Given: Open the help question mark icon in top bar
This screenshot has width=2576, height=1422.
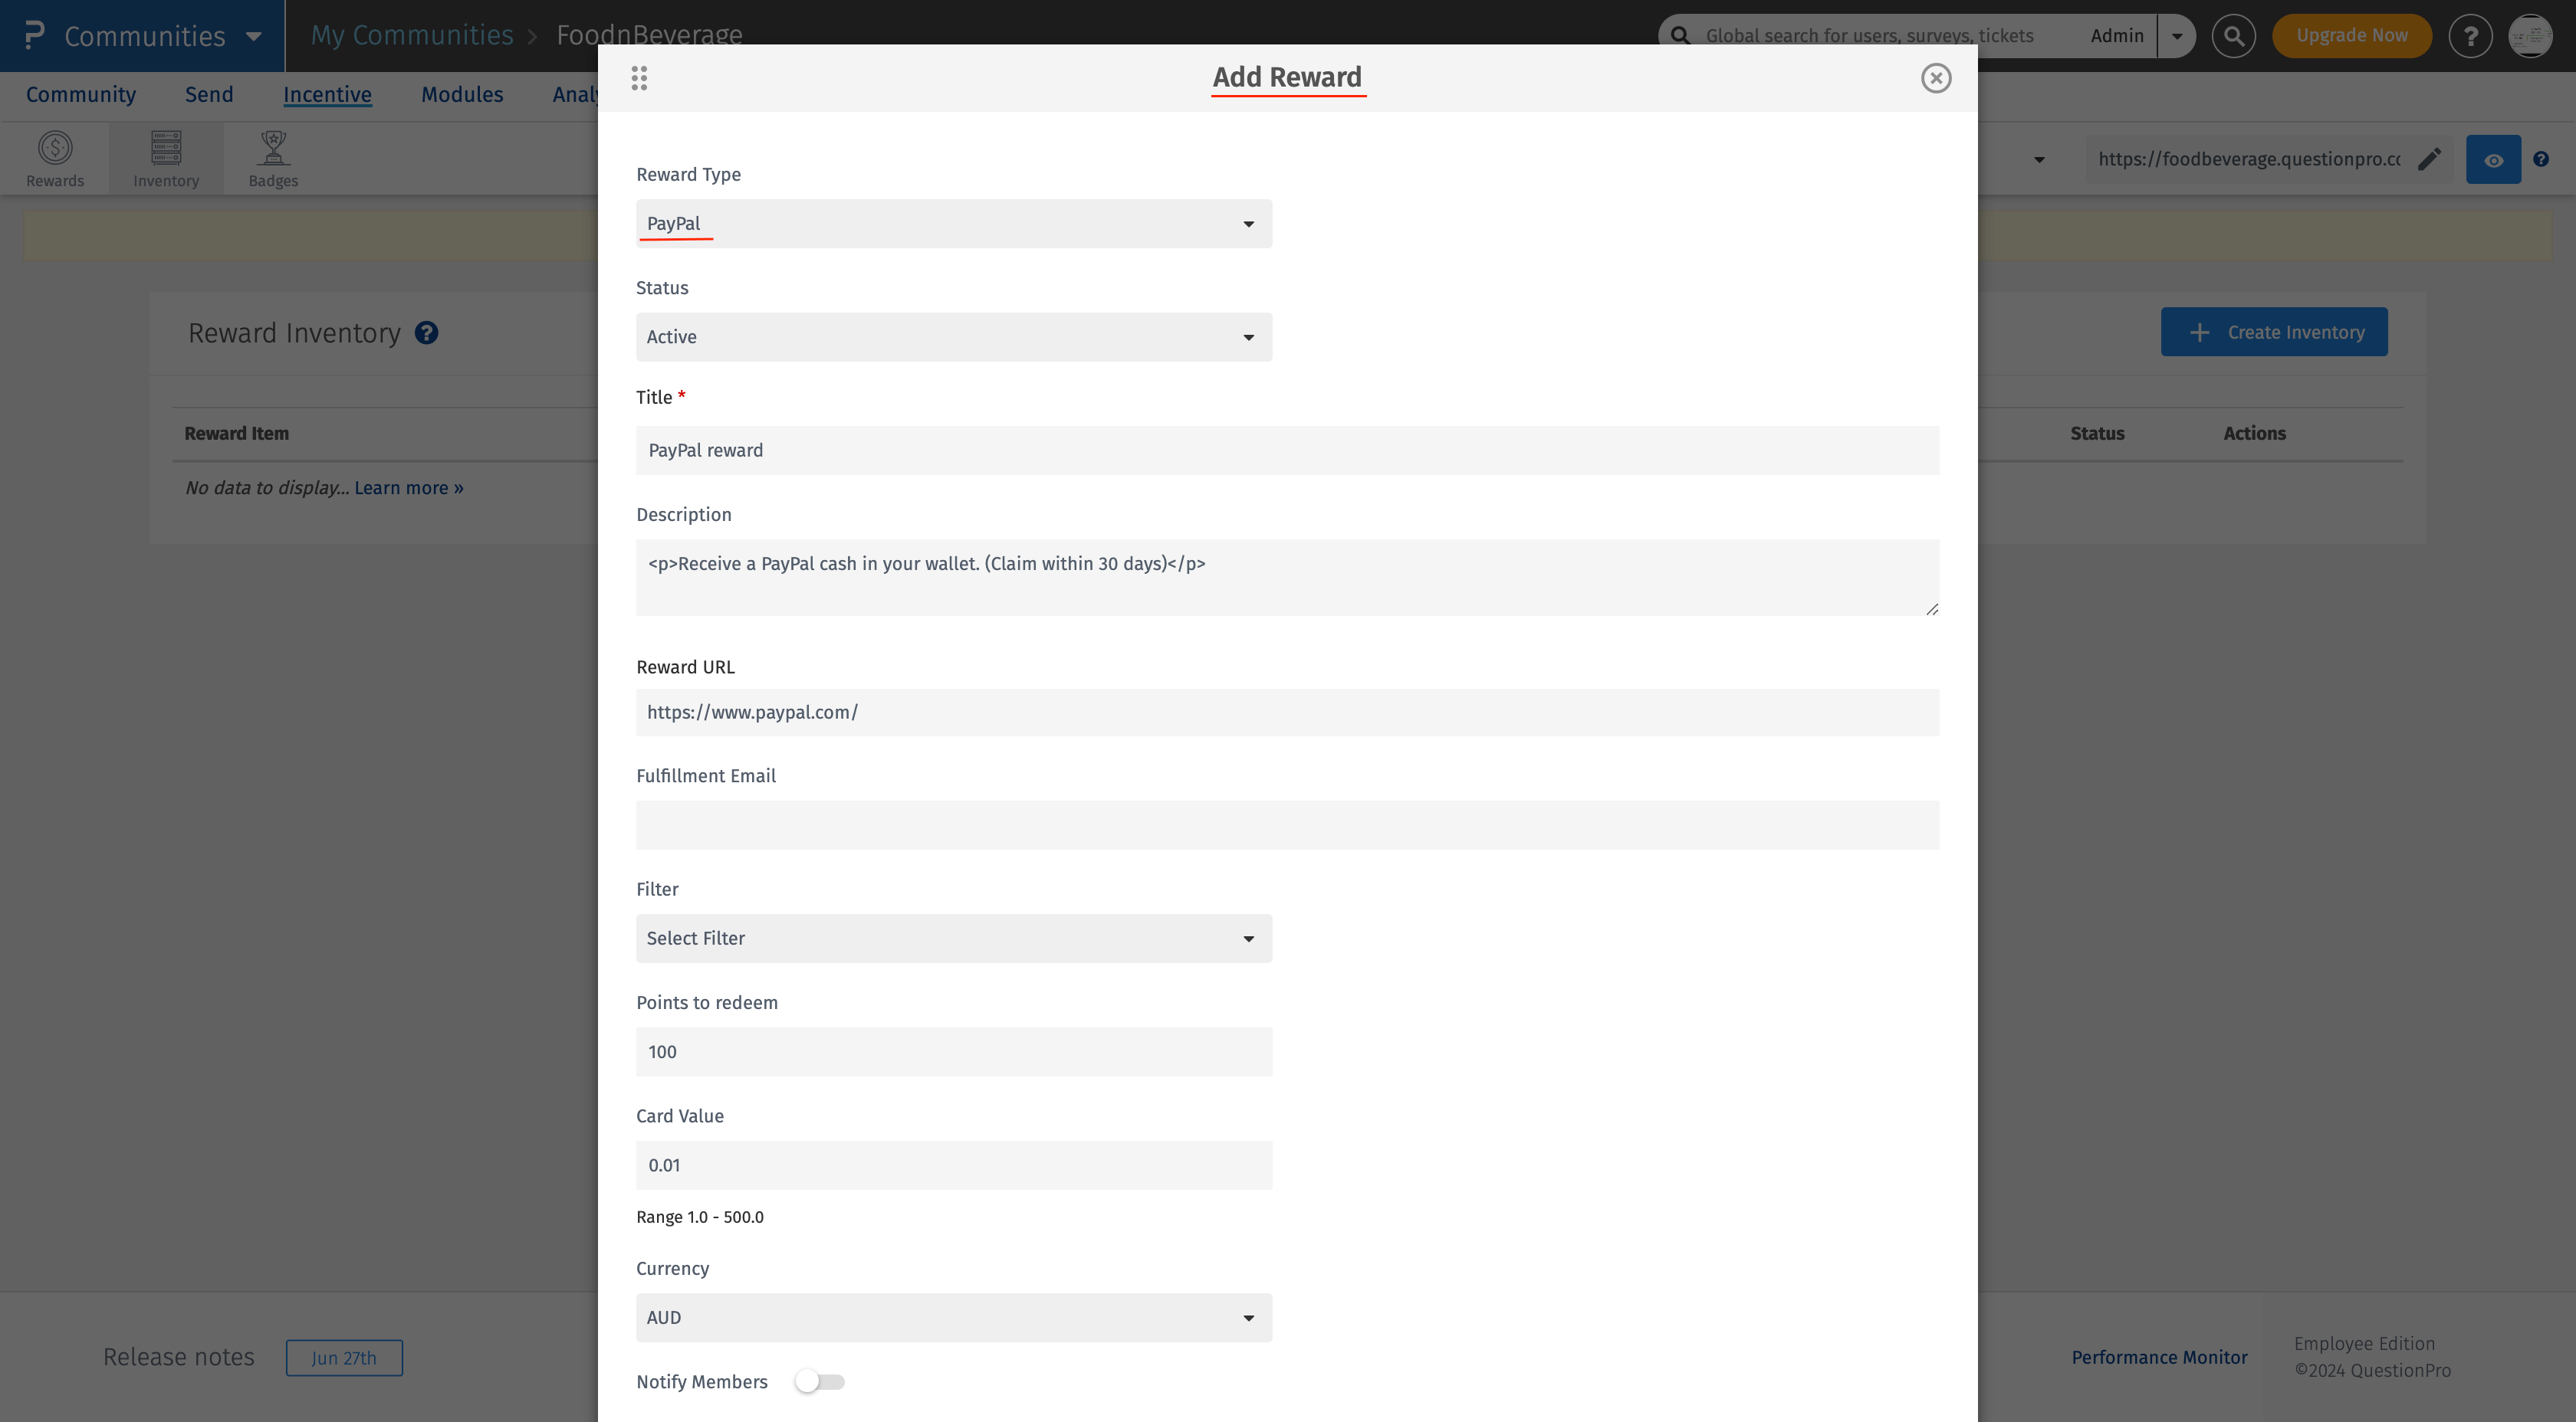Looking at the screenshot, I should click(2470, 36).
